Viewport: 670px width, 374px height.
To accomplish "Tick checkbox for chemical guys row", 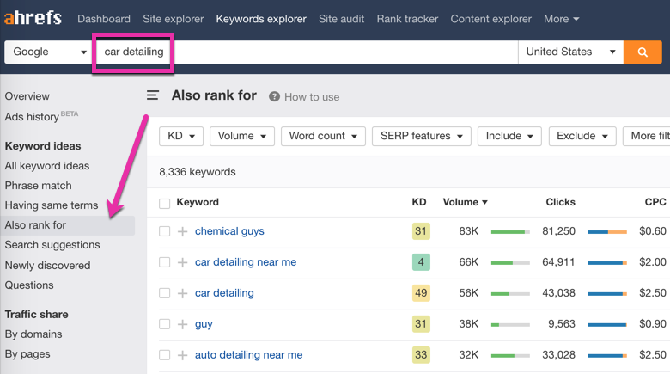I will pyautogui.click(x=165, y=231).
